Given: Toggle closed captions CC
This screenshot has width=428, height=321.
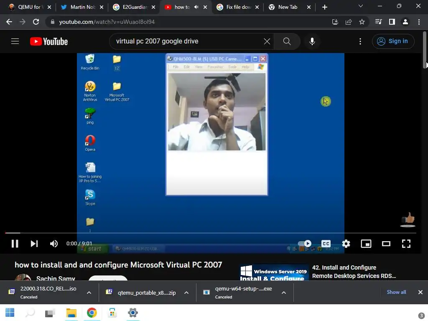Looking at the screenshot, I should click(x=326, y=244).
